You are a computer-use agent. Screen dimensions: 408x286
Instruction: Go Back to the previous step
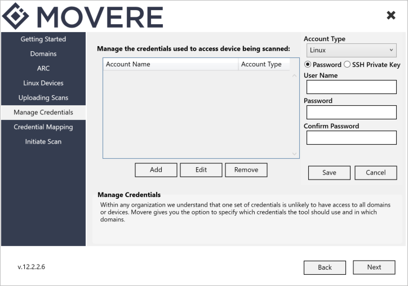325,267
